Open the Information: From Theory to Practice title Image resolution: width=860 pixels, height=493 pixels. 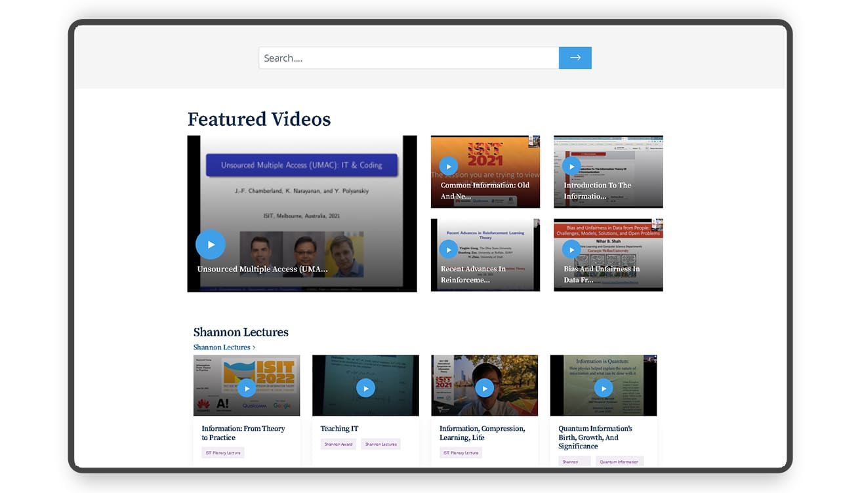[243, 433]
